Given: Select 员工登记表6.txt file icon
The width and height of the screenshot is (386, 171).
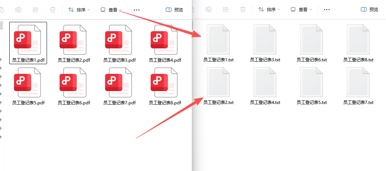Looking at the screenshot, I should tap(311, 39).
